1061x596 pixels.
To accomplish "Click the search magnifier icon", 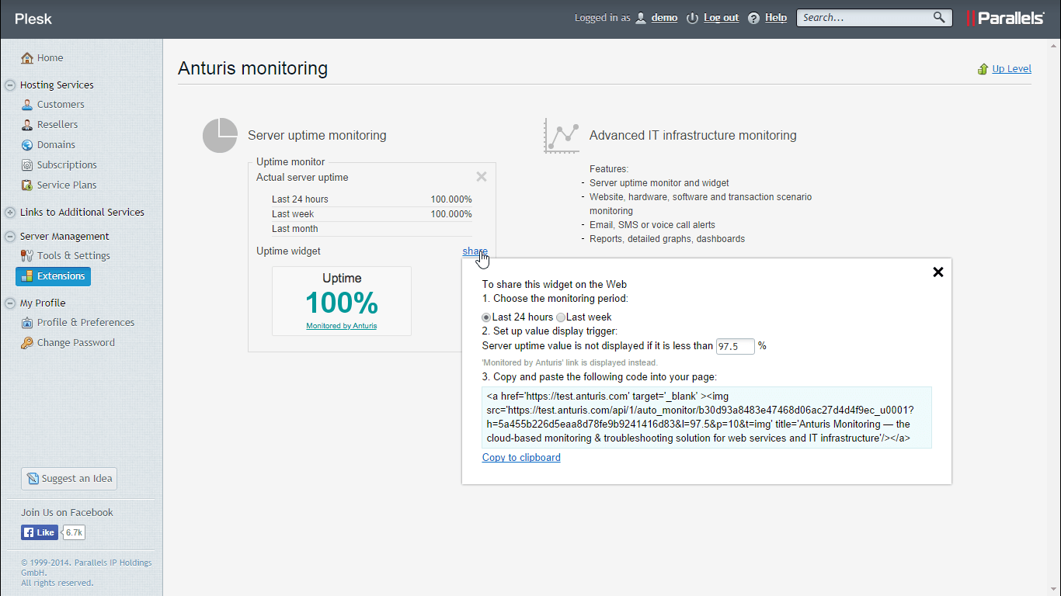I will click(939, 18).
